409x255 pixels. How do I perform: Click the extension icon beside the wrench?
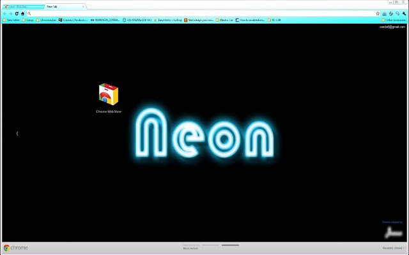(397, 13)
